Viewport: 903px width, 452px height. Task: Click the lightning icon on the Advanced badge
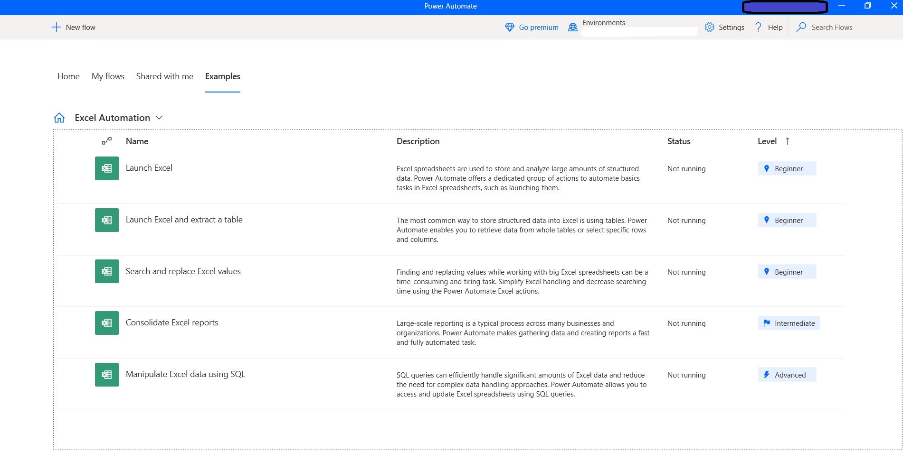click(x=766, y=375)
